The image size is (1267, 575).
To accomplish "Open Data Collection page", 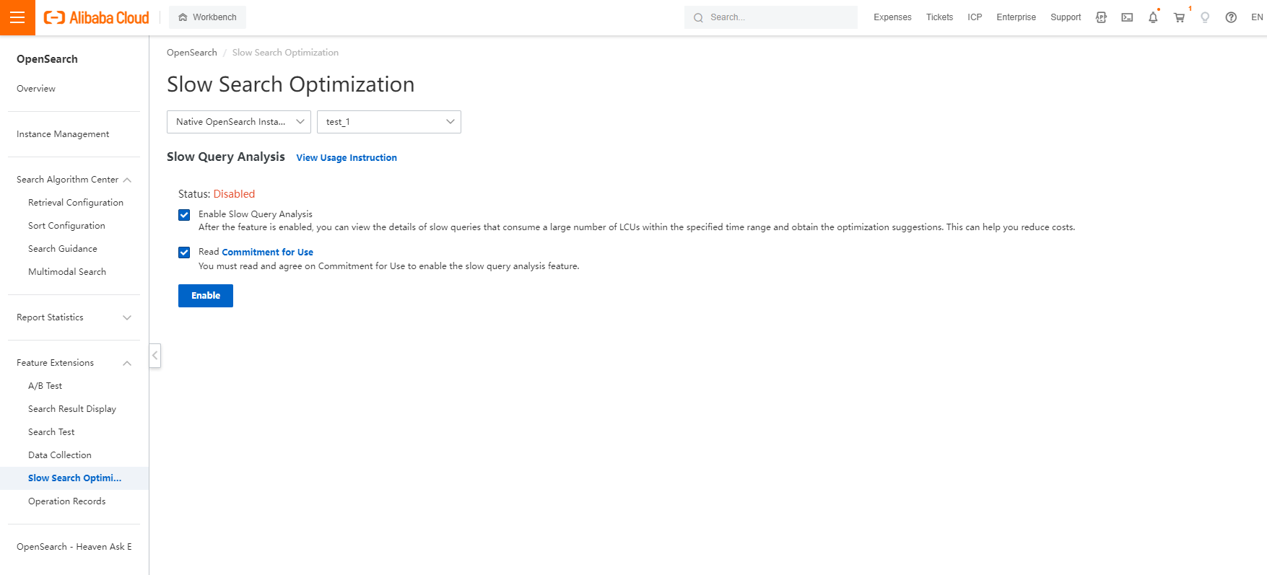I will pos(60,455).
